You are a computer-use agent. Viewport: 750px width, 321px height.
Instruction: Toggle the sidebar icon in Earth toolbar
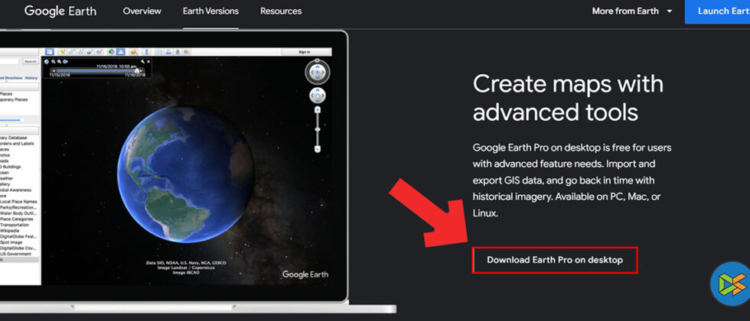point(50,52)
